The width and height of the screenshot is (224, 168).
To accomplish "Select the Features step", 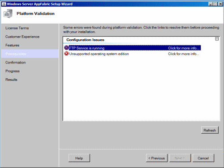I will (13, 45).
